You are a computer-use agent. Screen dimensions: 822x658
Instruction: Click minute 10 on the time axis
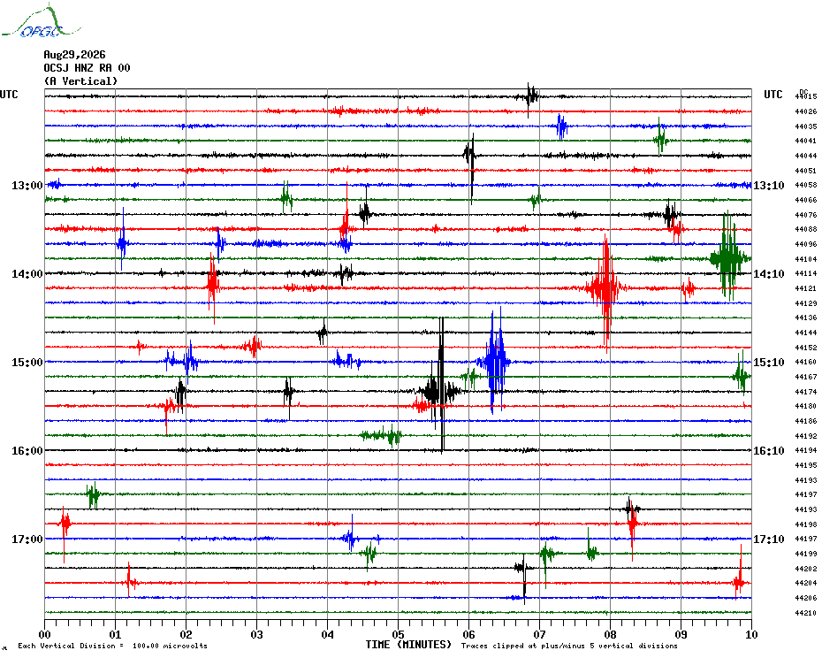coord(752,635)
